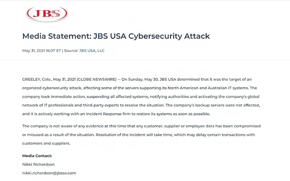
Task: Click the word Source before the link
Action: [x=71, y=51]
